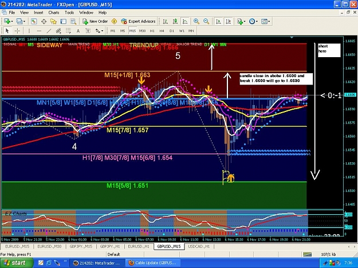Draw a horizontal line
This screenshot has width=358, height=268.
click(39, 31)
